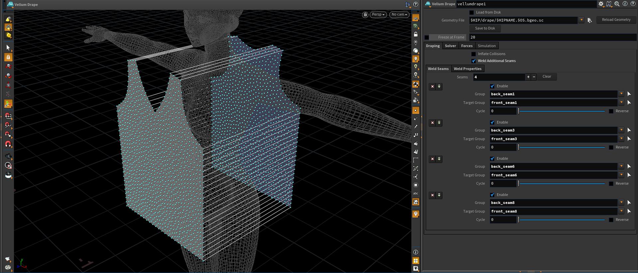Click the eye visibility icon at viewport bottom right
638x273 pixels.
[x=416, y=268]
